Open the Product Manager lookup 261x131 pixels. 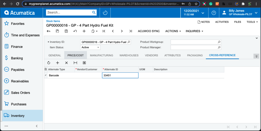219,47
